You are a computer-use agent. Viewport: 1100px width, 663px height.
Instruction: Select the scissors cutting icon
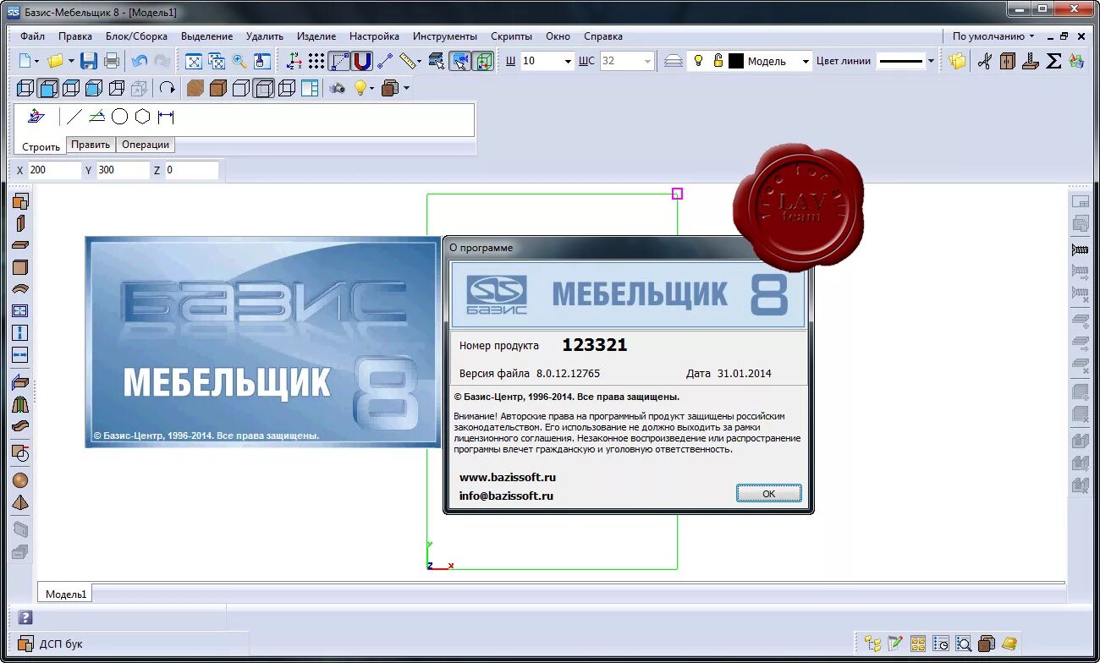984,61
